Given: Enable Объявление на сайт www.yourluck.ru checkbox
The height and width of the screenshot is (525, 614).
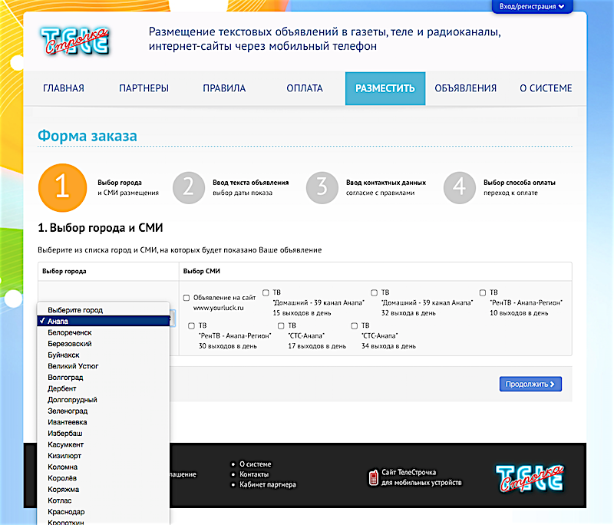Looking at the screenshot, I should point(187,298).
